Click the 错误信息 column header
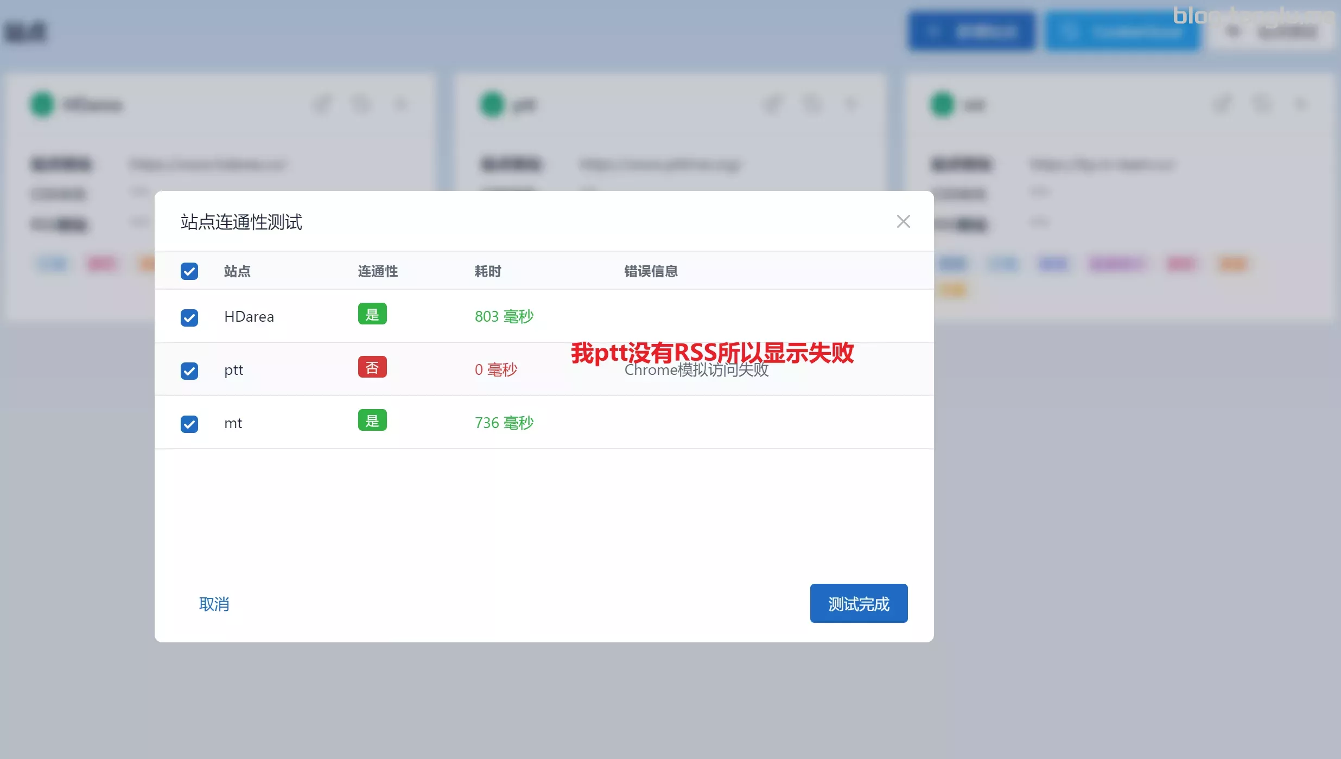This screenshot has width=1341, height=759. tap(651, 271)
